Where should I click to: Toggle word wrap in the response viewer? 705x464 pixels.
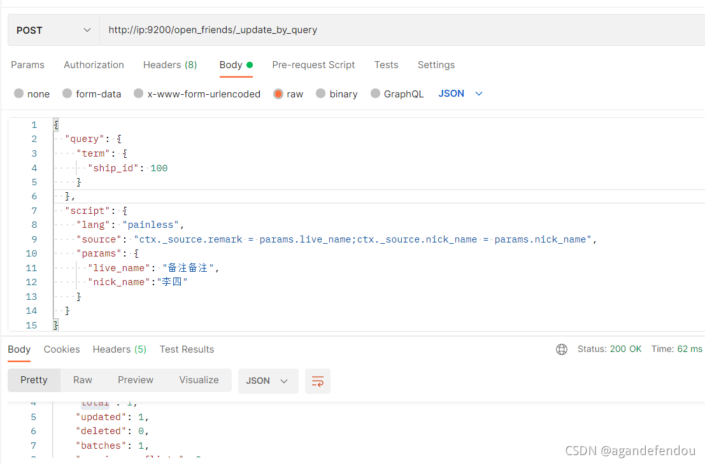(317, 380)
